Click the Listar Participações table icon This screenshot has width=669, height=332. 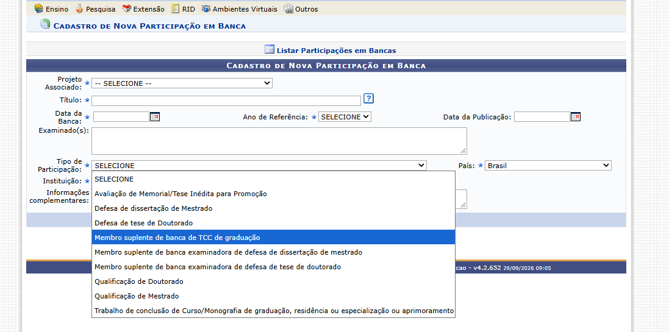coord(269,49)
